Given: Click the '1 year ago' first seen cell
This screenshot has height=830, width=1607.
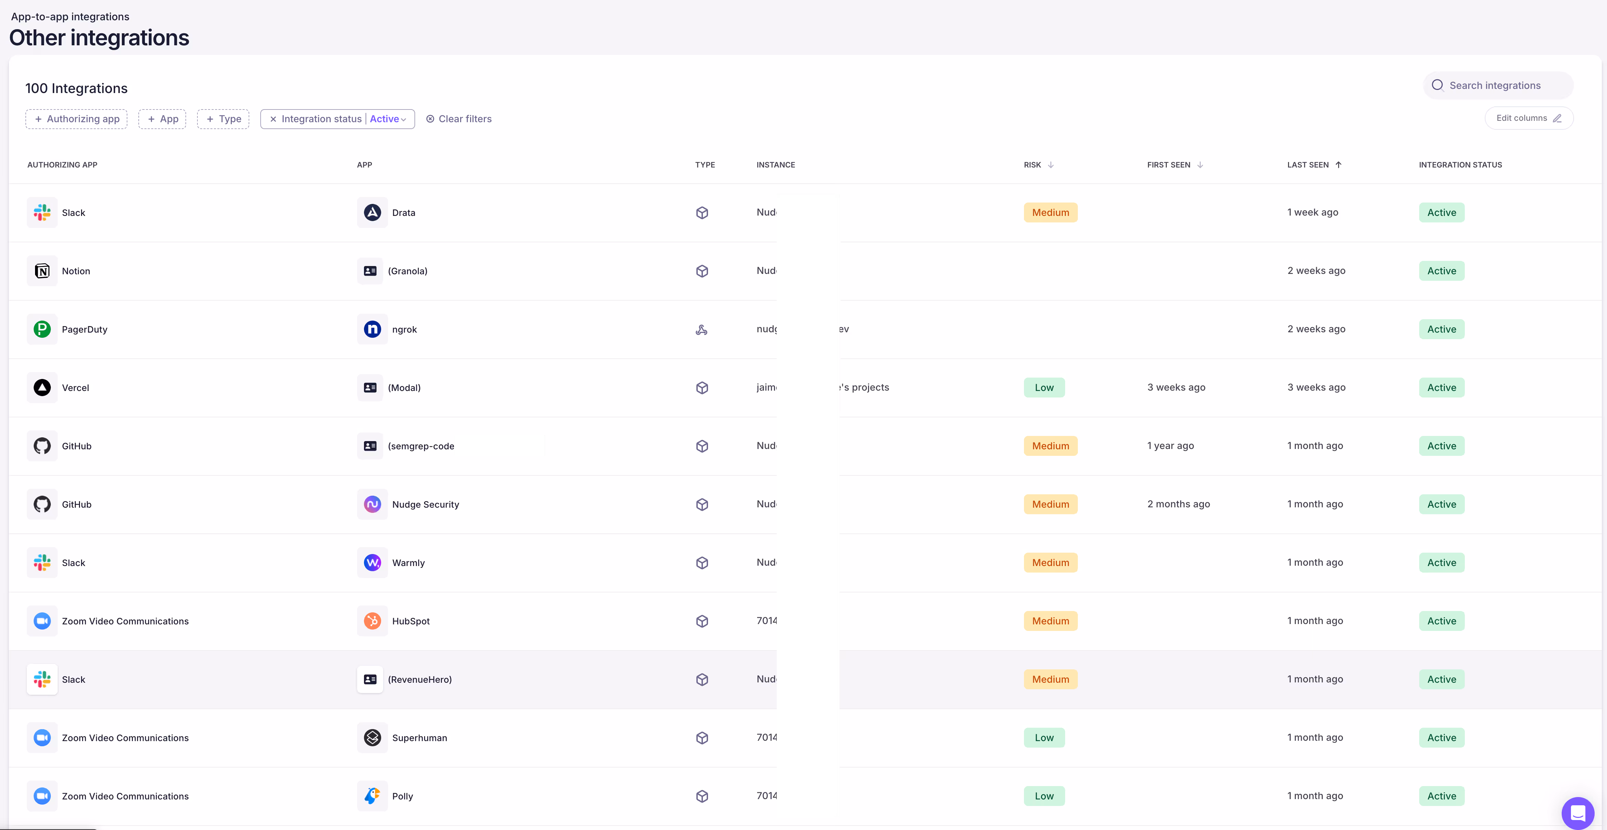Looking at the screenshot, I should coord(1170,446).
